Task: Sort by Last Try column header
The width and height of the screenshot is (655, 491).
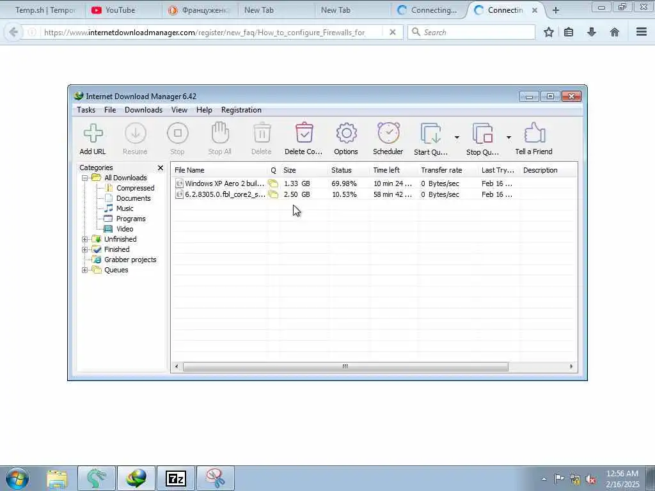Action: (499, 170)
